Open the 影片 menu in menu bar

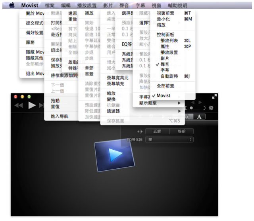[108, 6]
